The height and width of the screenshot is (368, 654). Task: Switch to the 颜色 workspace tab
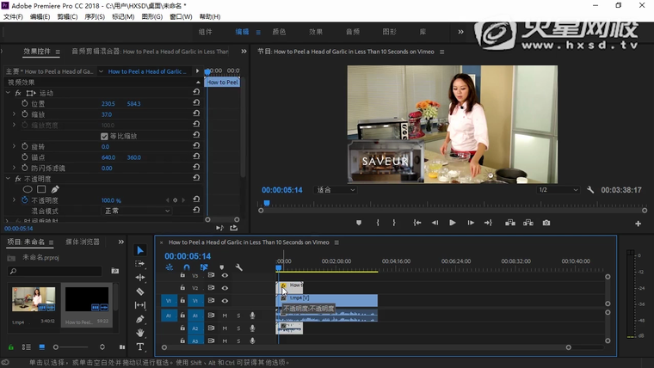279,32
